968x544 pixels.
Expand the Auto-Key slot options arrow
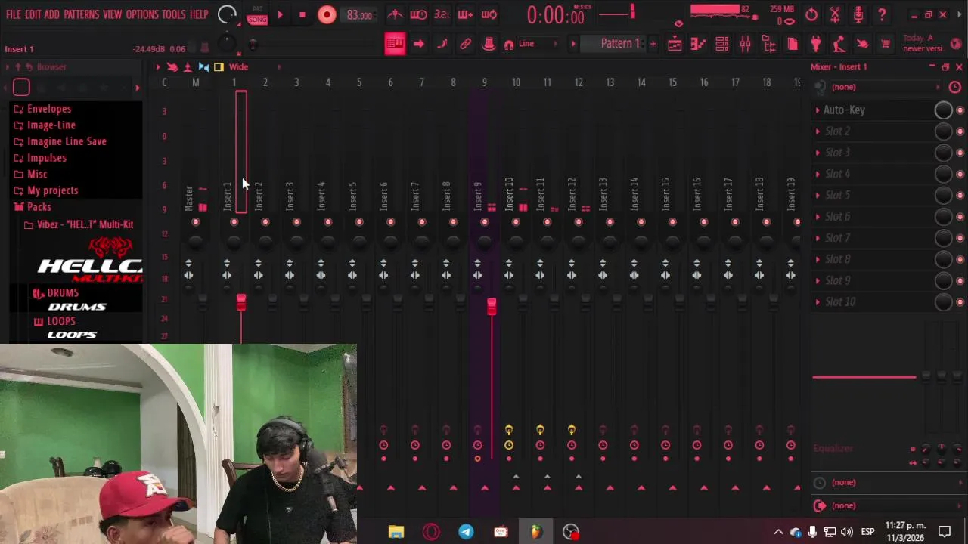tap(818, 110)
